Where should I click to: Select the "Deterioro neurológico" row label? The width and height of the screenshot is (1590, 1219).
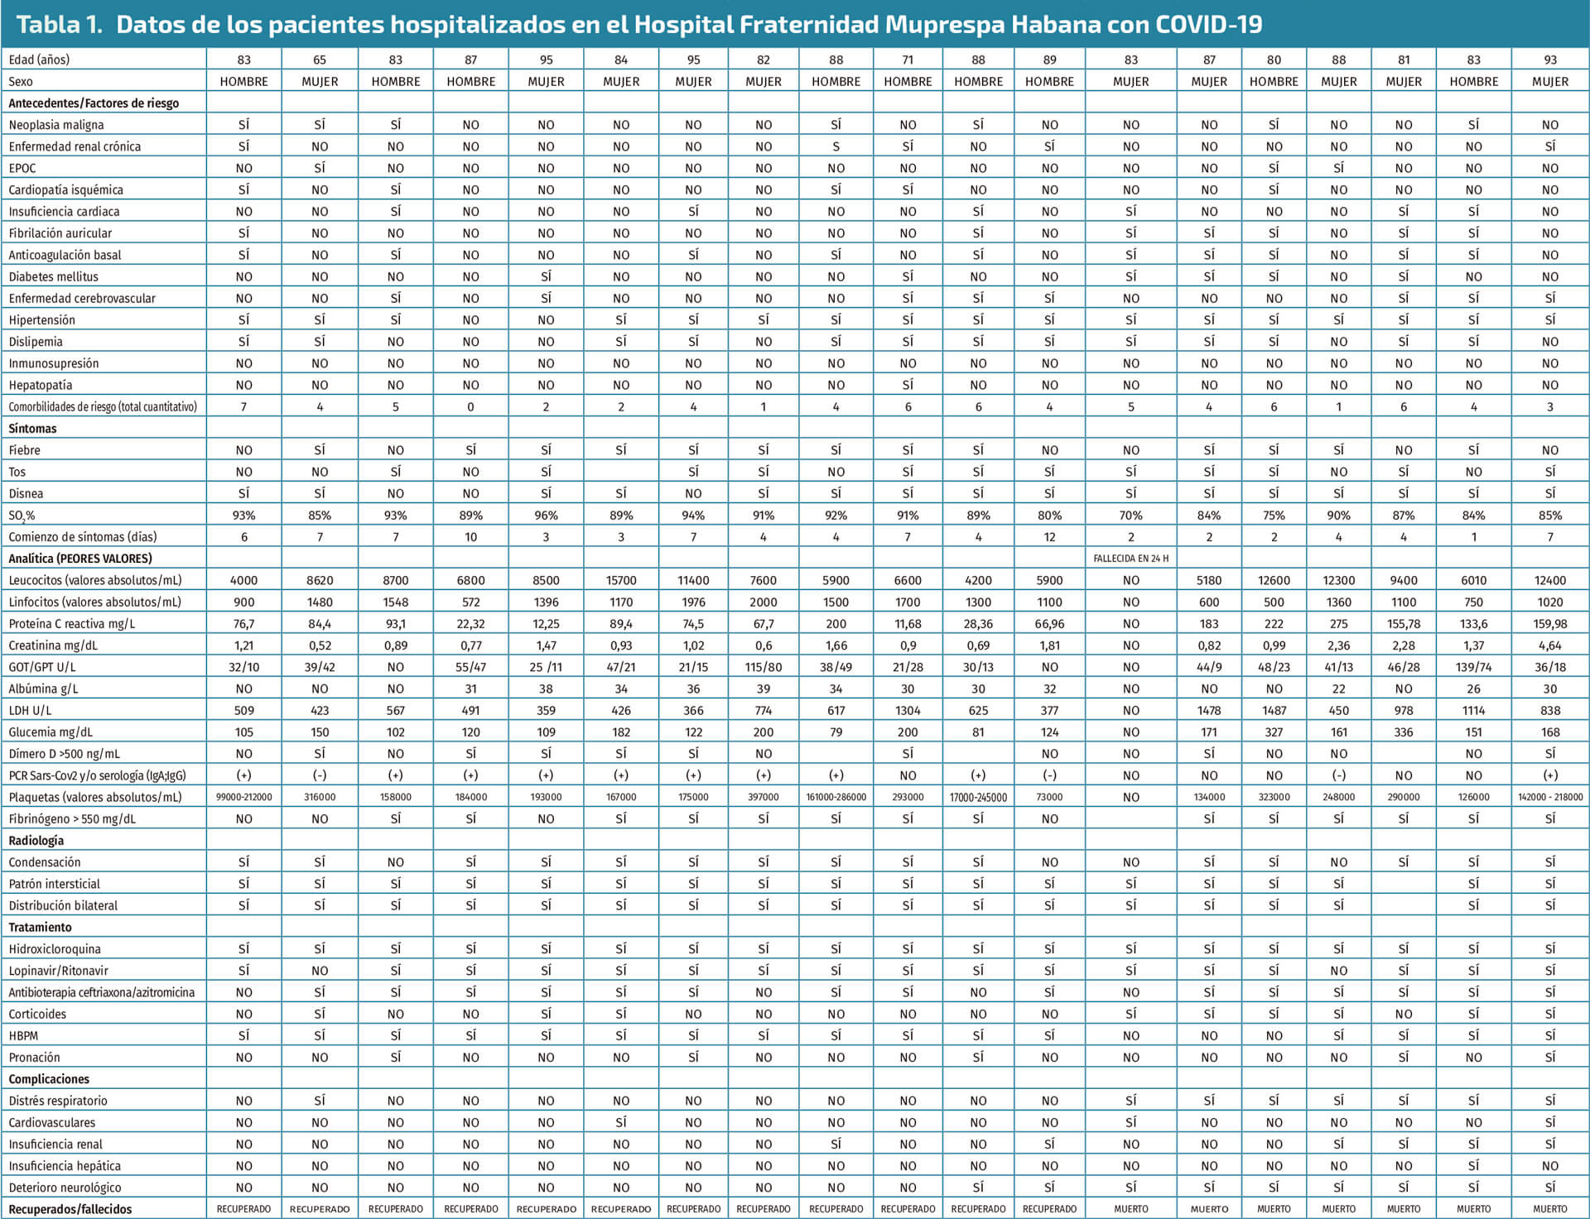point(65,1188)
